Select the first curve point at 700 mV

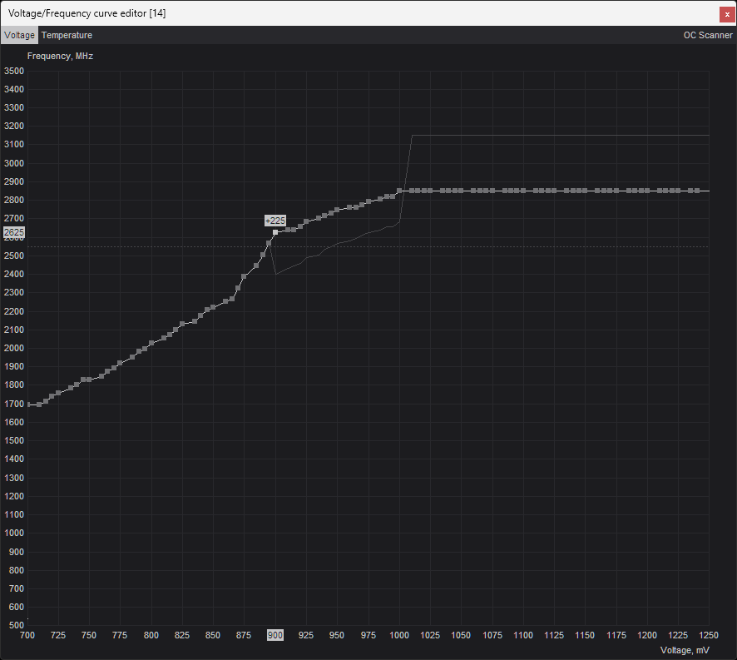click(x=28, y=404)
